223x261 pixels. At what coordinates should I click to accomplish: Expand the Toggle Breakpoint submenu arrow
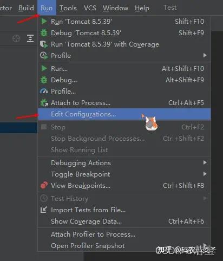(205, 174)
